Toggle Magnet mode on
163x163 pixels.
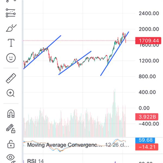tap(11, 114)
